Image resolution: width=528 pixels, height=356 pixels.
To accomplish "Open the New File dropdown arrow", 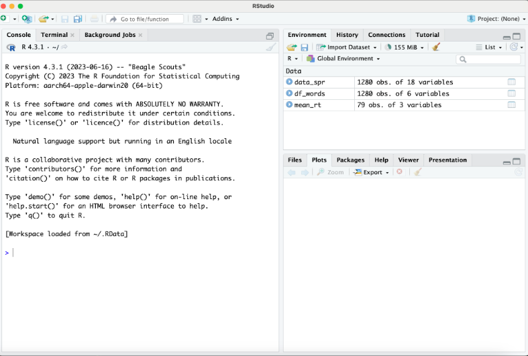I will (x=15, y=19).
